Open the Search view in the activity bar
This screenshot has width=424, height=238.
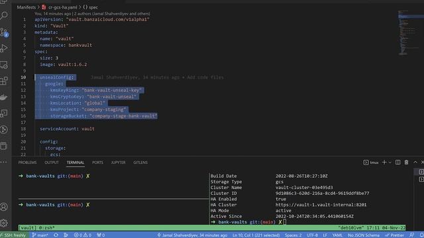coord(5,15)
